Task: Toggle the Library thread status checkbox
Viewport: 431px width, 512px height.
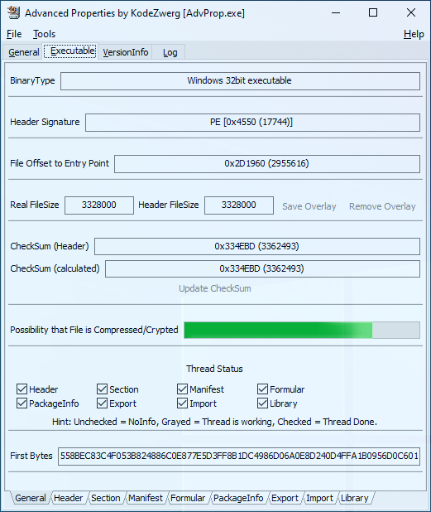Action: pyautogui.click(x=262, y=403)
